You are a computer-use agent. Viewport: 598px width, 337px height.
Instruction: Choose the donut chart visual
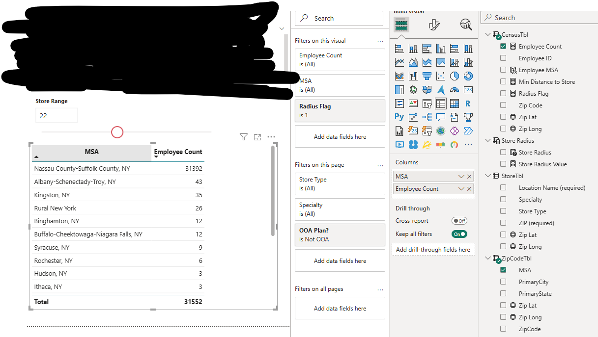tap(468, 76)
